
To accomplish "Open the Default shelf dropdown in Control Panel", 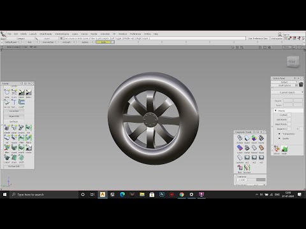I will [x=284, y=82].
